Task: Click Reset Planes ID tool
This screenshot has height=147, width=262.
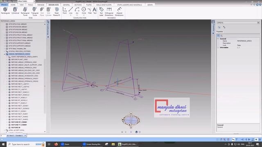Action: pos(56,11)
